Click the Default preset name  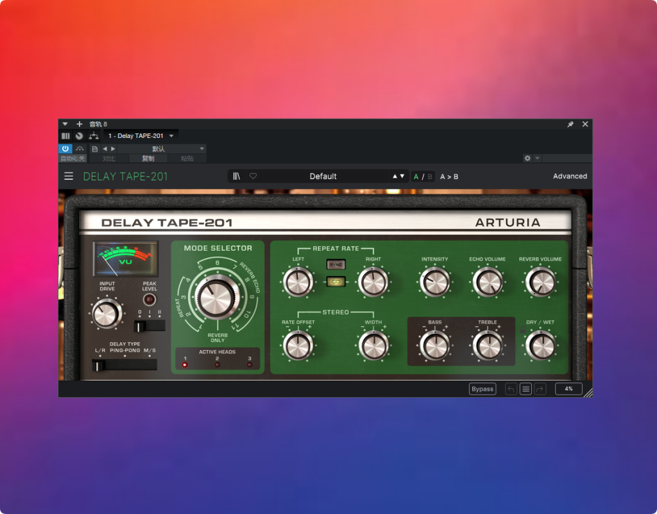(x=323, y=176)
